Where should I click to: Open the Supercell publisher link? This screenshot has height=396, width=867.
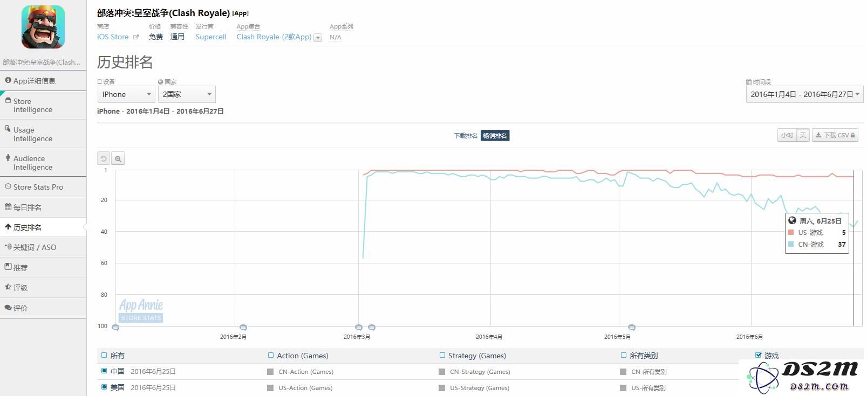click(x=211, y=37)
